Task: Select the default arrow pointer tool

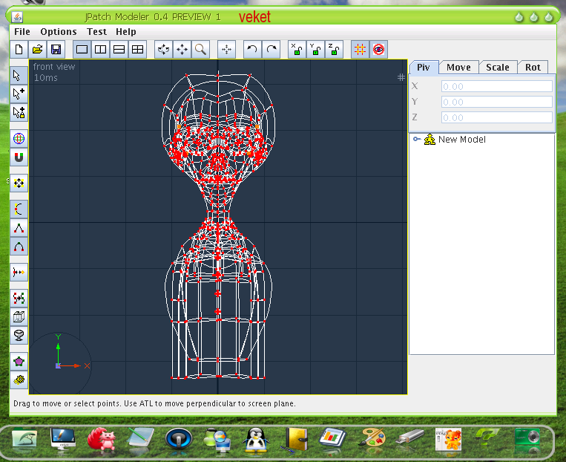Action: pos(19,75)
